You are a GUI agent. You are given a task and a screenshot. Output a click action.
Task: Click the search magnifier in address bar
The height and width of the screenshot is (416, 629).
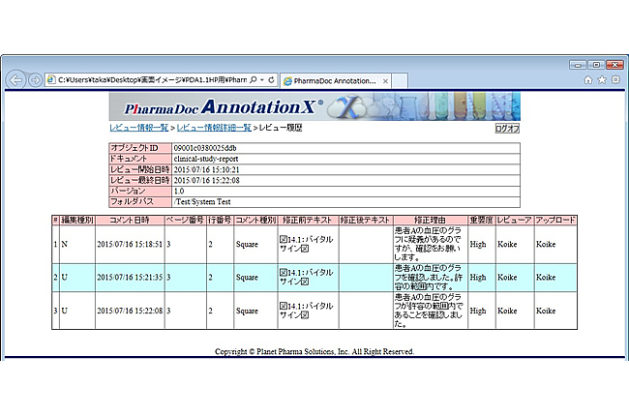coord(254,80)
